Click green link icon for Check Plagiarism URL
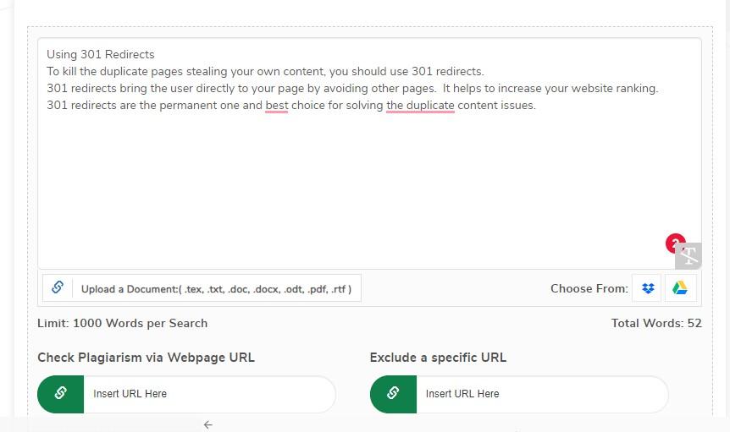 point(61,393)
